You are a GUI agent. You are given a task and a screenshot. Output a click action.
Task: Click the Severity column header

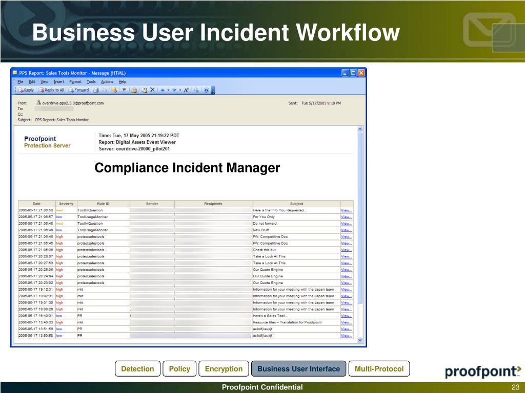point(66,204)
